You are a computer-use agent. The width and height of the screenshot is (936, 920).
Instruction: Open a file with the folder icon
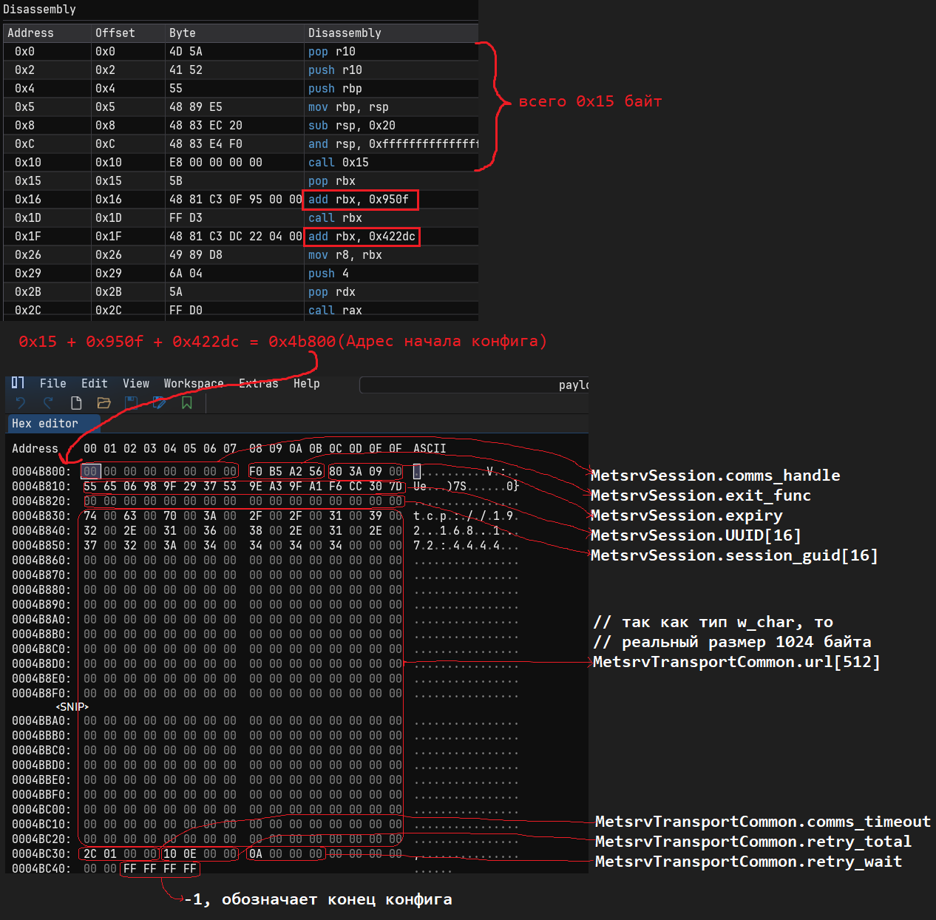click(104, 403)
